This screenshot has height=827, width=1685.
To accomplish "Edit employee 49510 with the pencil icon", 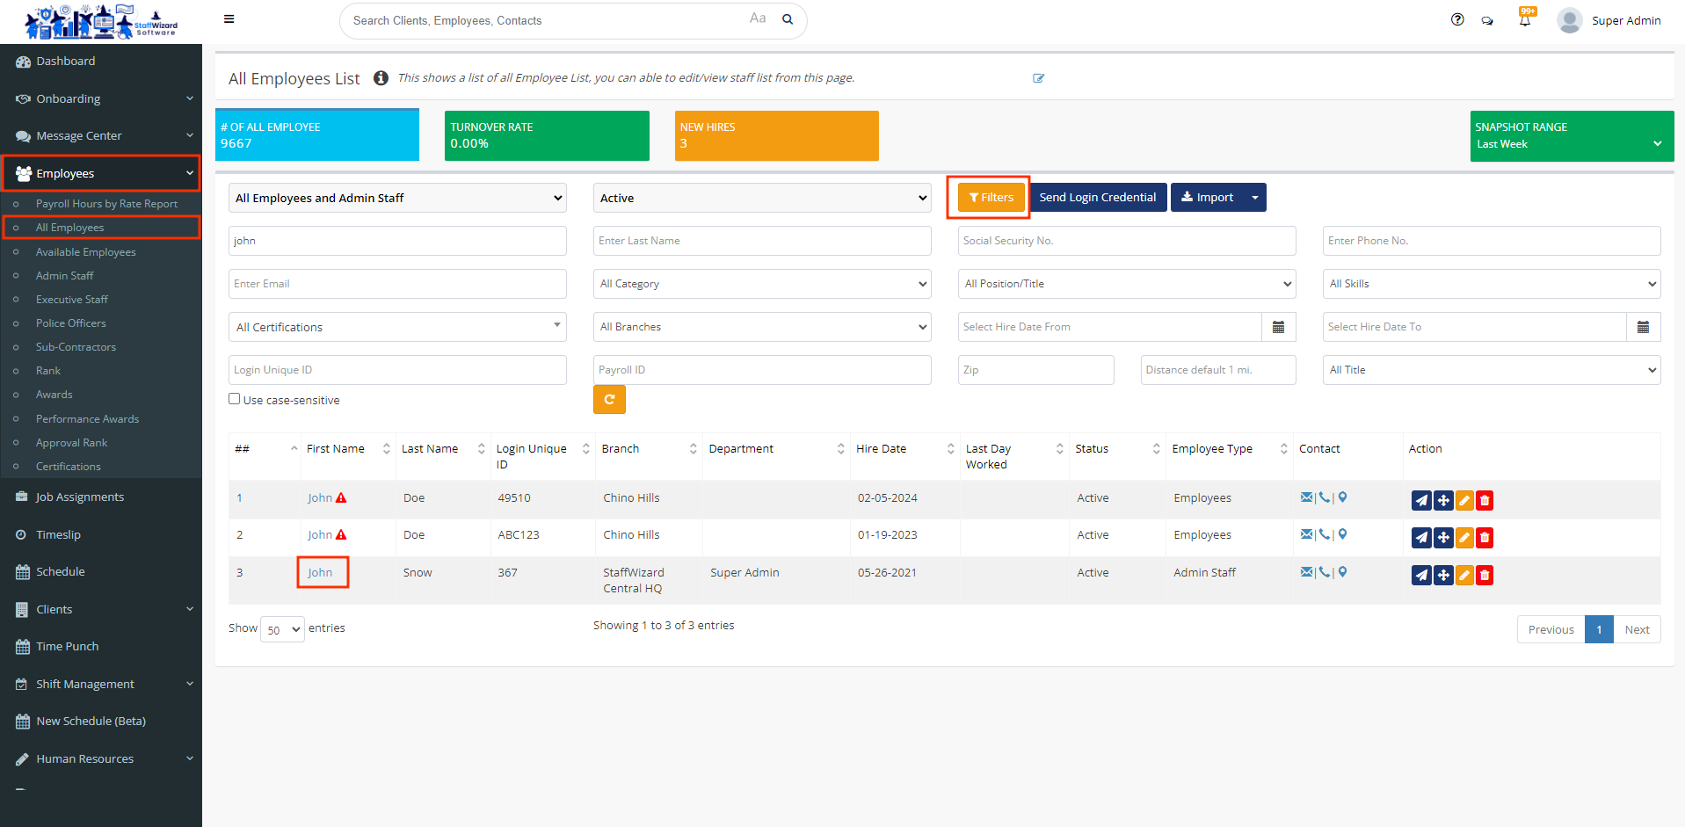I will tap(1464, 500).
